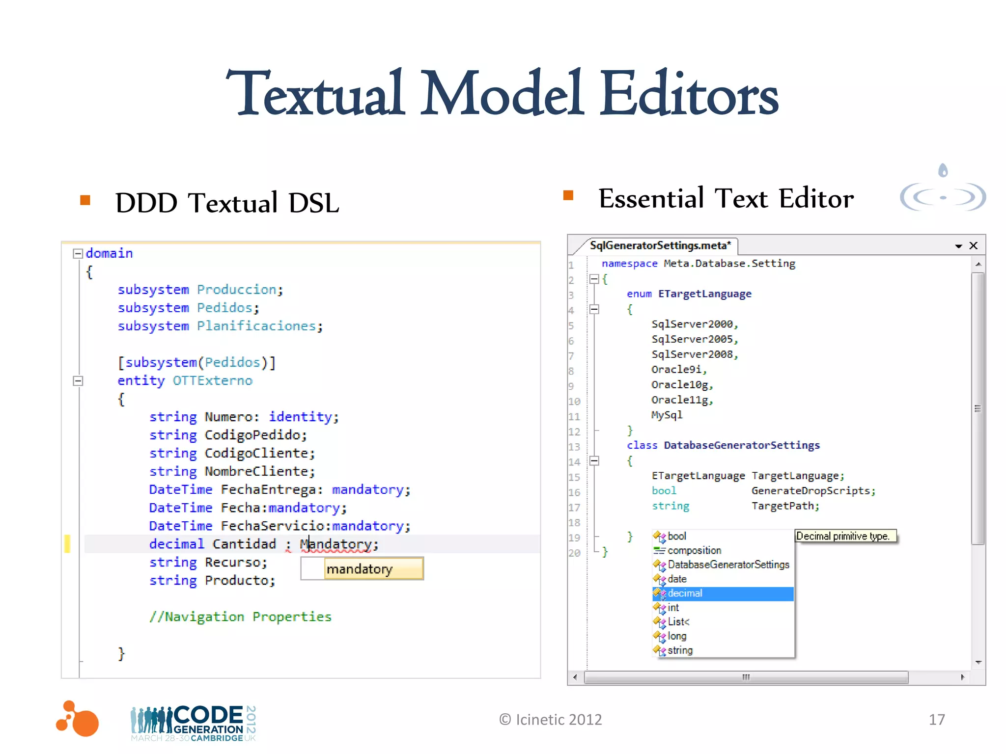Collapse the class DatabaseGeneratorSettings fold marker

click(x=594, y=461)
